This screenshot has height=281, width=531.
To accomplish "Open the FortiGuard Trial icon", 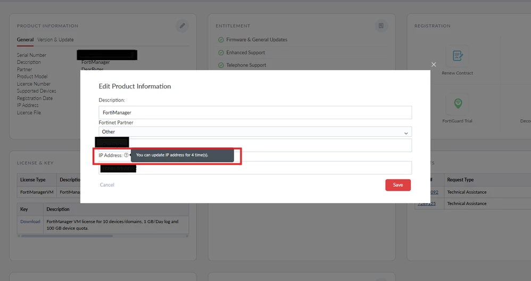I will [x=458, y=103].
